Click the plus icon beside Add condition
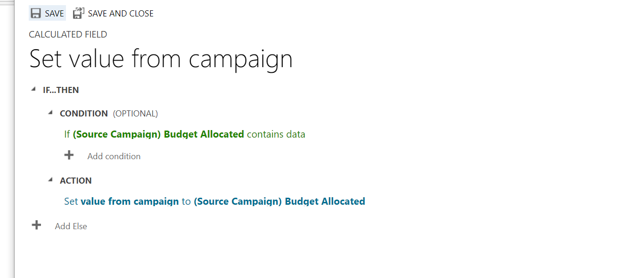619x278 pixels. tap(69, 155)
